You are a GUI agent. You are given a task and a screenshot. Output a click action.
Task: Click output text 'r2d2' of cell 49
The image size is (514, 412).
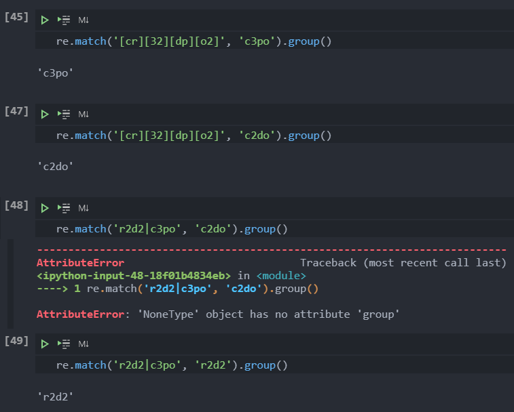click(56, 397)
